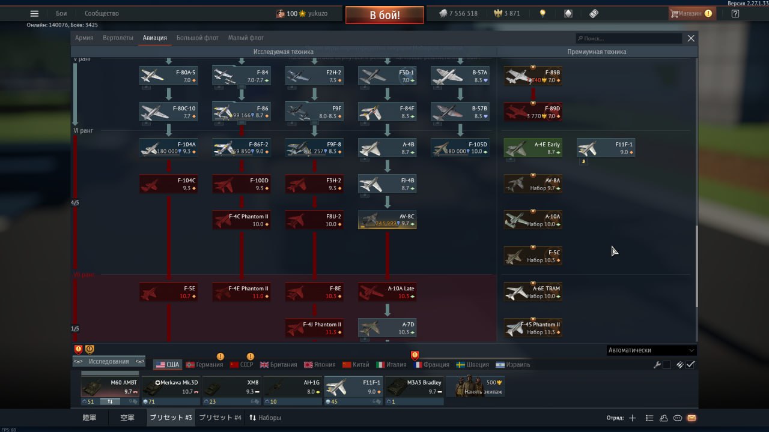Open the chat bubble icon
769x432 pixels.
[x=678, y=418]
